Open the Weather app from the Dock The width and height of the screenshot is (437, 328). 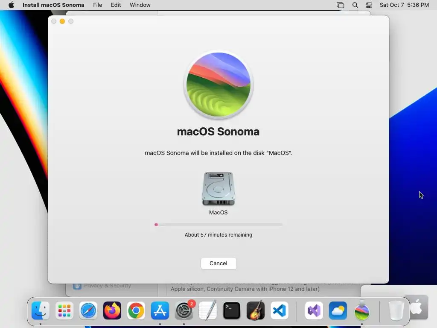338,310
